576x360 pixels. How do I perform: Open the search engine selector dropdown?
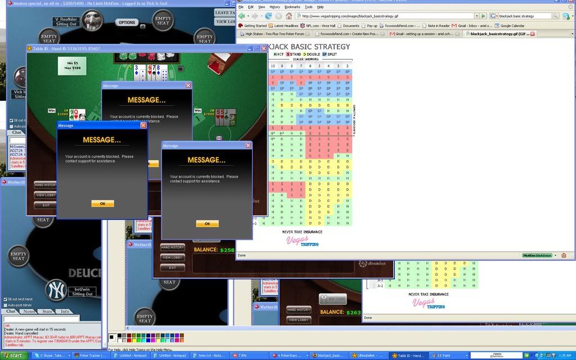coord(493,16)
